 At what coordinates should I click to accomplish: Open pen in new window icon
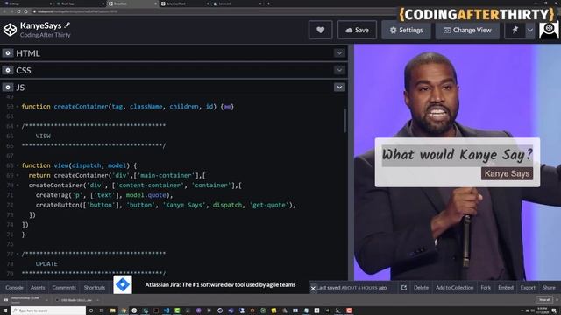click(x=404, y=288)
